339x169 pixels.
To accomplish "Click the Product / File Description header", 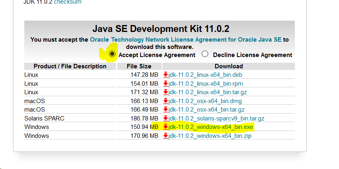I will point(70,66).
